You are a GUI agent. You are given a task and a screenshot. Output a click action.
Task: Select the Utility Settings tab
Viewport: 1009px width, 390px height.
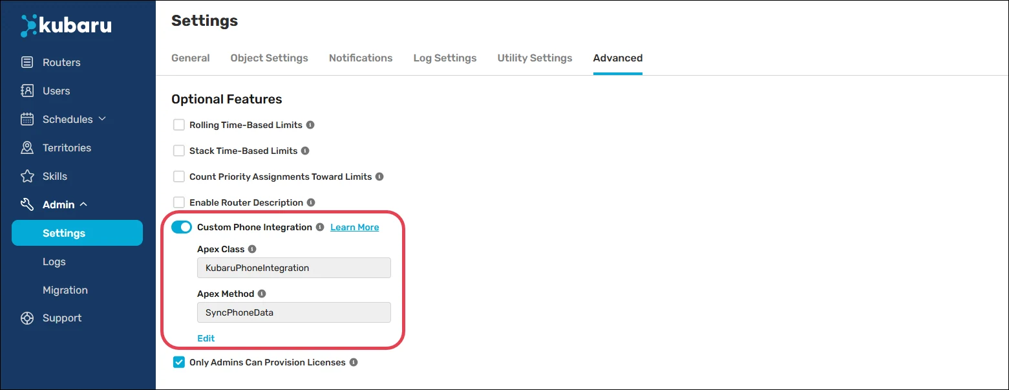tap(535, 58)
